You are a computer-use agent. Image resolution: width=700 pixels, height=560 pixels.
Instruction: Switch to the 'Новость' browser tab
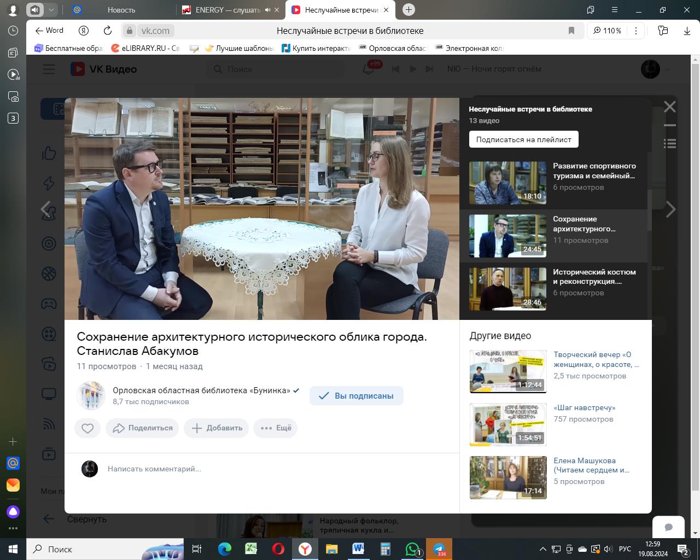[121, 10]
